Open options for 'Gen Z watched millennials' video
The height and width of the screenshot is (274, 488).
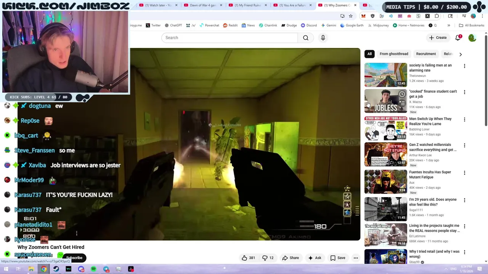tap(464, 145)
